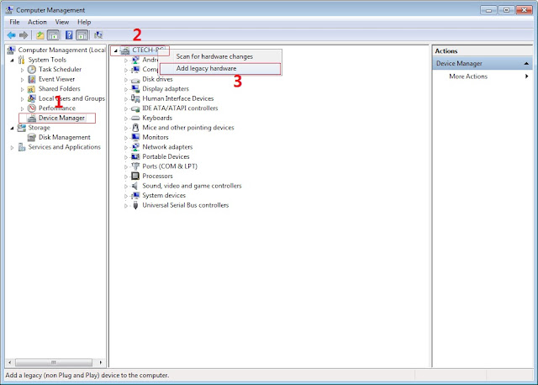The width and height of the screenshot is (538, 385).
Task: Collapse the System Tools node
Action: pos(13,61)
